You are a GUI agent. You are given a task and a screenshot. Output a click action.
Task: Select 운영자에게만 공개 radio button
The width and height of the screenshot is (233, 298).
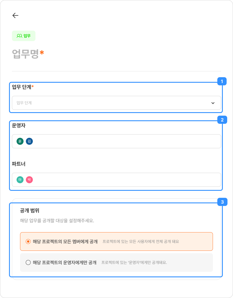point(28,262)
